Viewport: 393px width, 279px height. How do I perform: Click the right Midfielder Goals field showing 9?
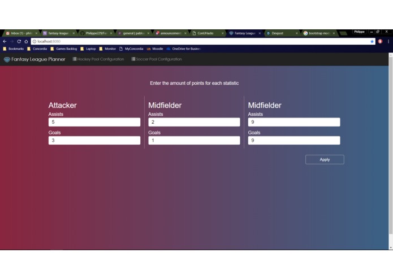coord(294,141)
